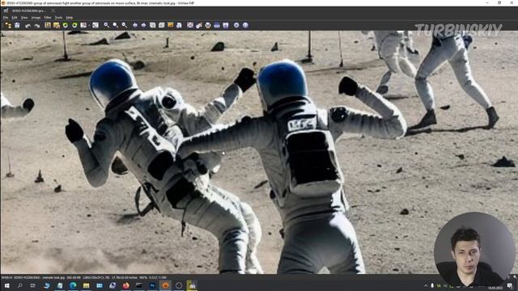Click the Save icon in toolbar
The image size is (518, 291).
pyautogui.click(x=17, y=25)
